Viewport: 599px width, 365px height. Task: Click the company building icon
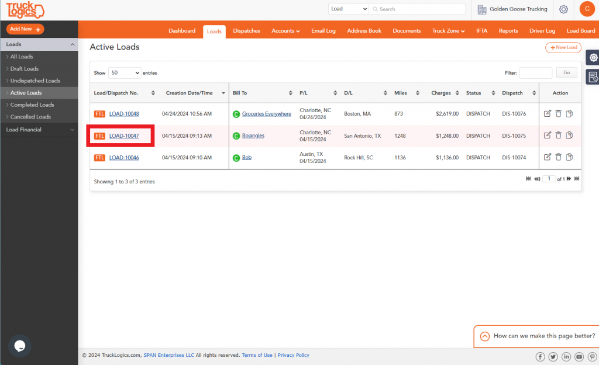click(482, 9)
